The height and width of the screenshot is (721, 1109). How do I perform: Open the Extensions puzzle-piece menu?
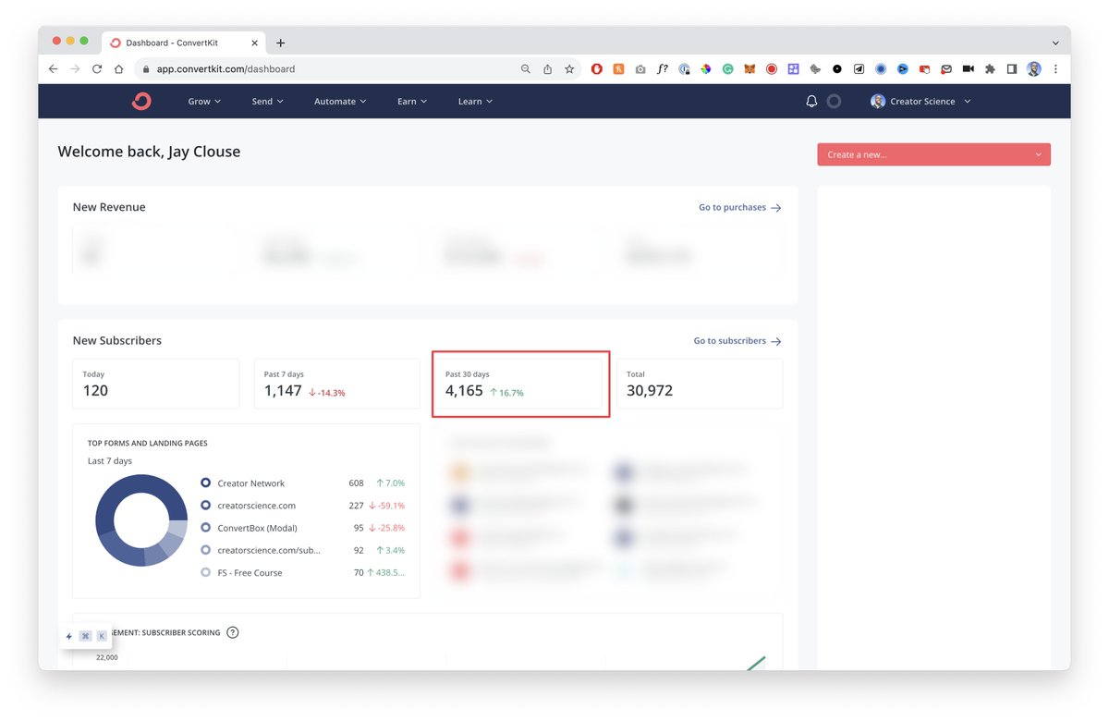[x=990, y=69]
